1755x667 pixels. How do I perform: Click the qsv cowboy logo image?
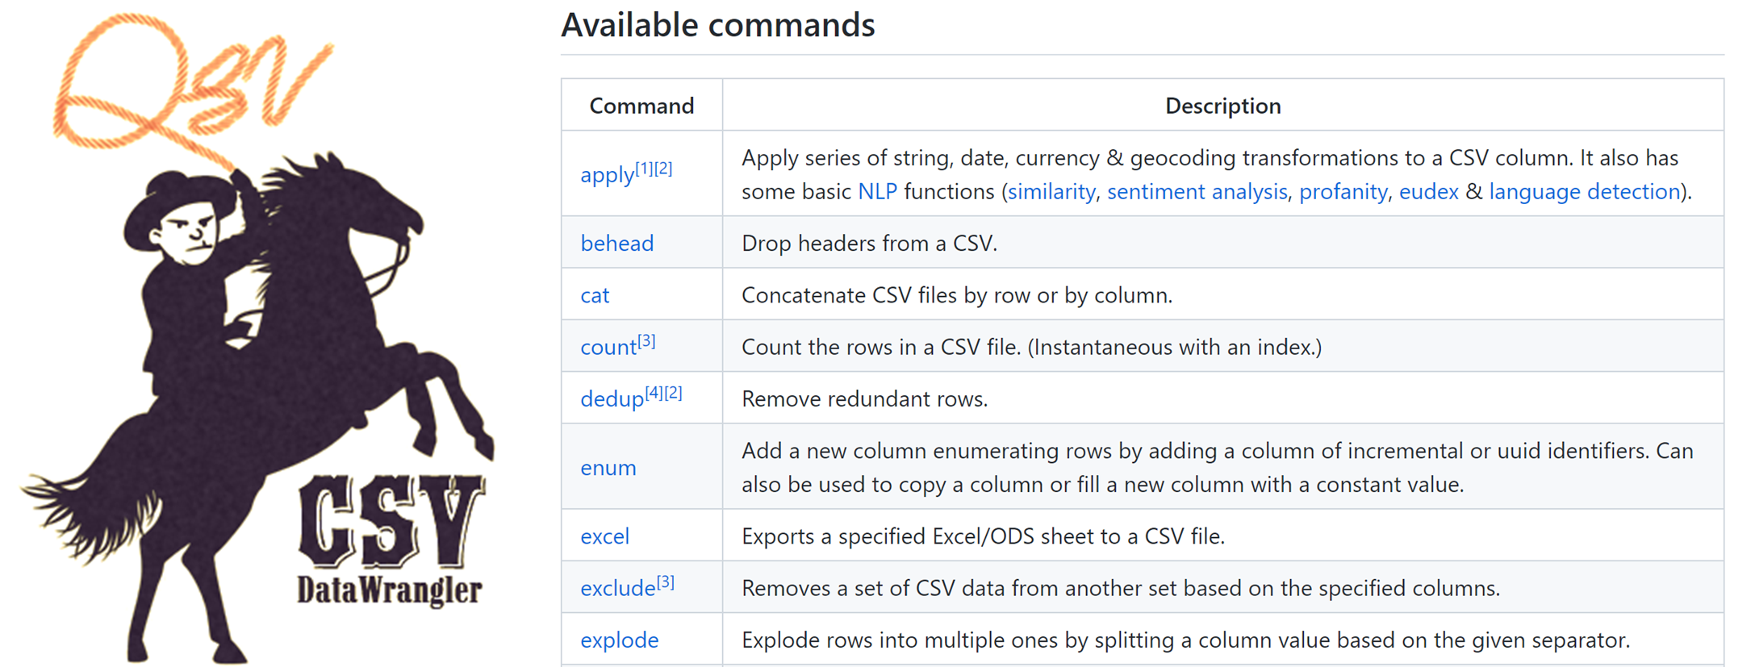point(258,339)
